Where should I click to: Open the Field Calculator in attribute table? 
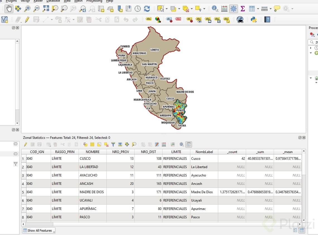[x=164, y=144]
